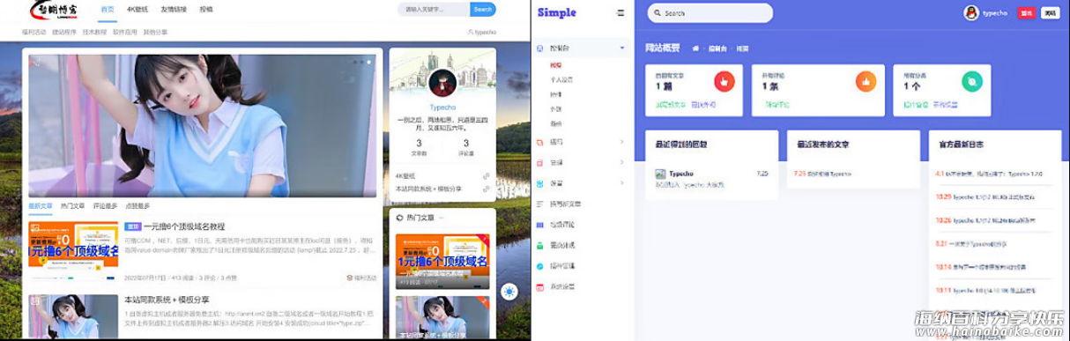Expand the 管理 sidebar menu
This screenshot has height=341, width=1070.
coord(581,162)
